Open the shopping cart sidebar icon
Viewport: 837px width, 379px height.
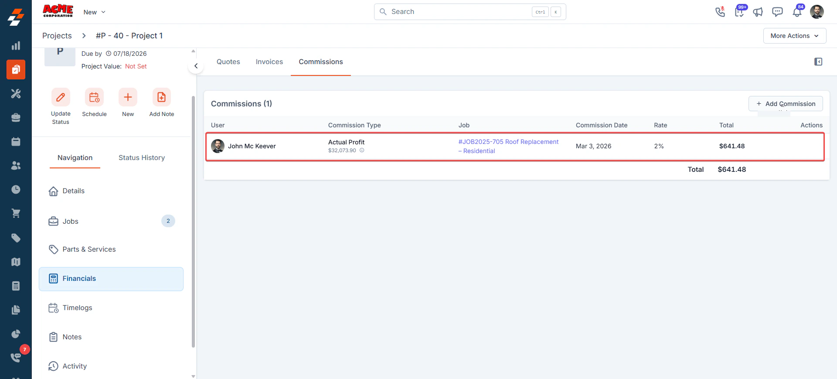[16, 214]
